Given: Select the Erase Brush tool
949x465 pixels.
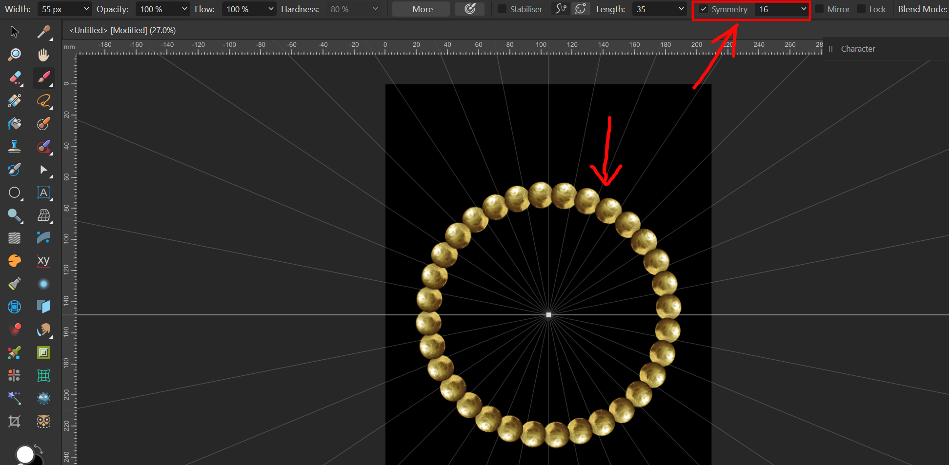Looking at the screenshot, I should coord(15,78).
